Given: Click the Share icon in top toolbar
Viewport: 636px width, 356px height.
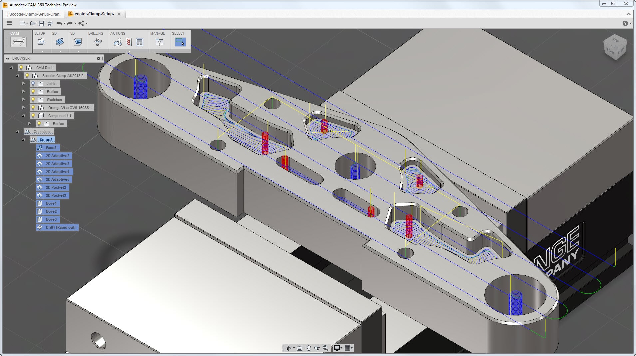Looking at the screenshot, I should pos(81,23).
